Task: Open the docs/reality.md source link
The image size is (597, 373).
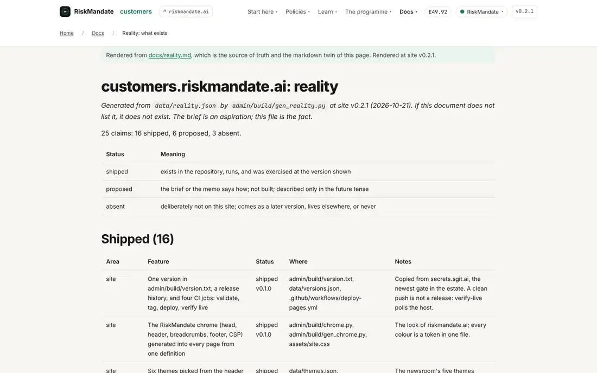Action: [170, 55]
